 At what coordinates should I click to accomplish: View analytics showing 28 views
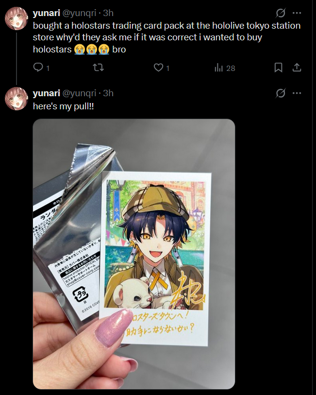click(225, 68)
